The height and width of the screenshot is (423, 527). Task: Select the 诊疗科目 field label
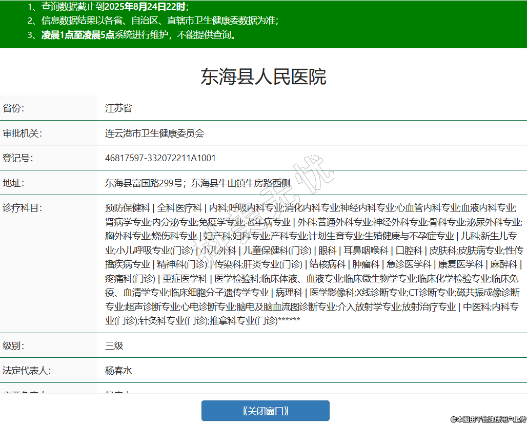point(22,208)
